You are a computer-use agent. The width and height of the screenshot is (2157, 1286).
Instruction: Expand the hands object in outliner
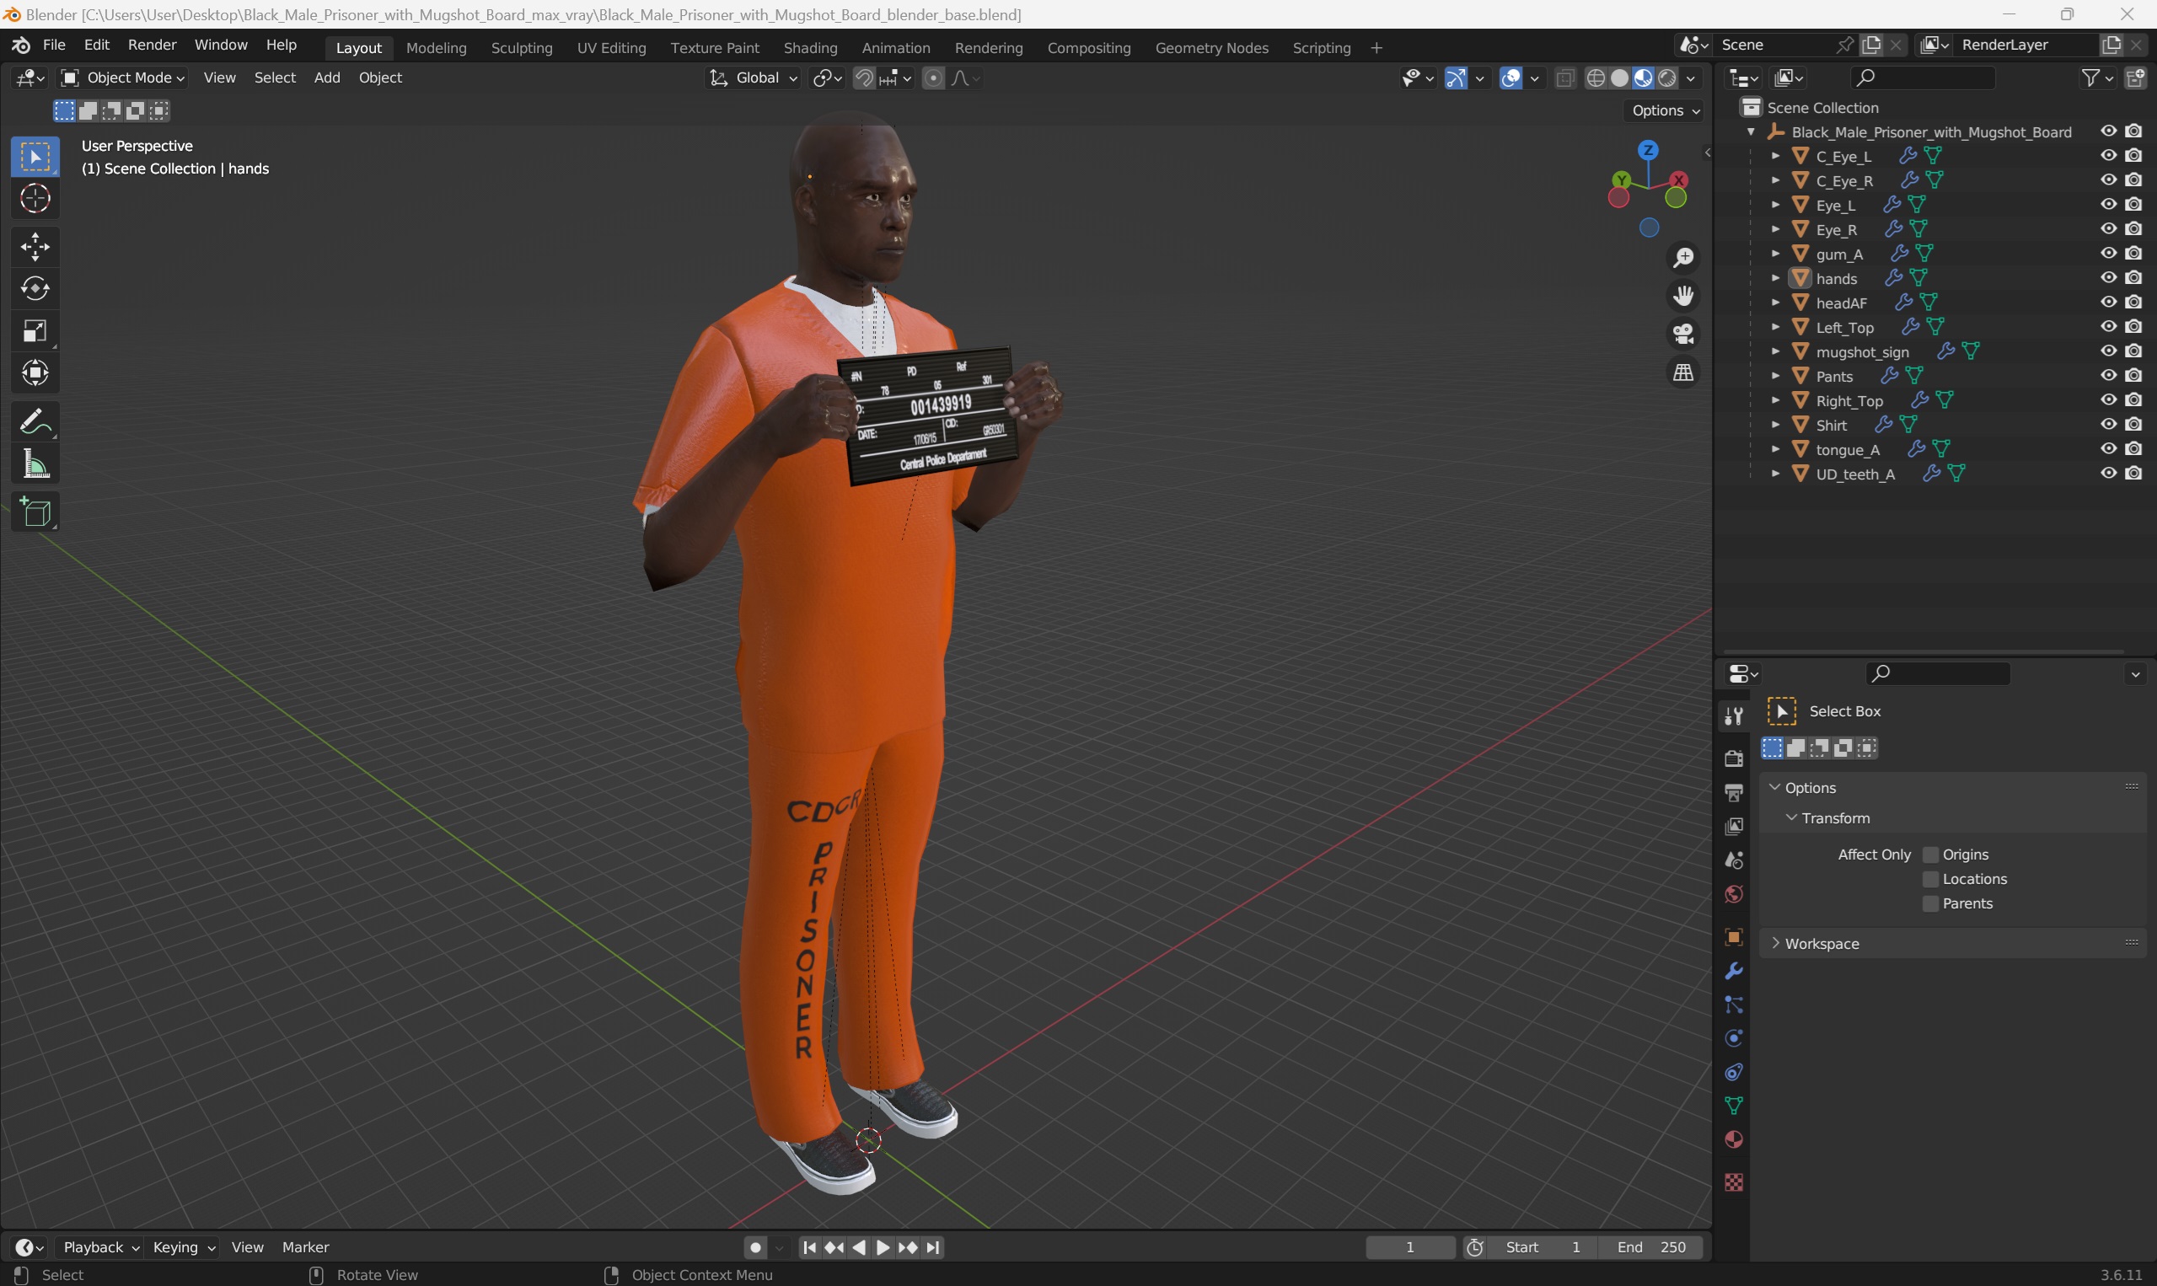tap(1775, 278)
